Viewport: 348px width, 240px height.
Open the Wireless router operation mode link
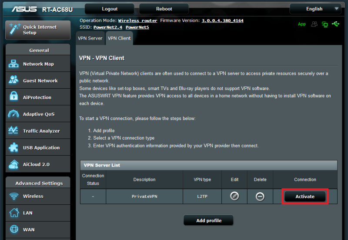point(137,20)
